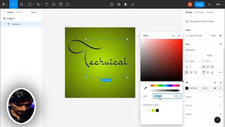
Task: Open the zoom level dropdown
Action: tap(219, 5)
